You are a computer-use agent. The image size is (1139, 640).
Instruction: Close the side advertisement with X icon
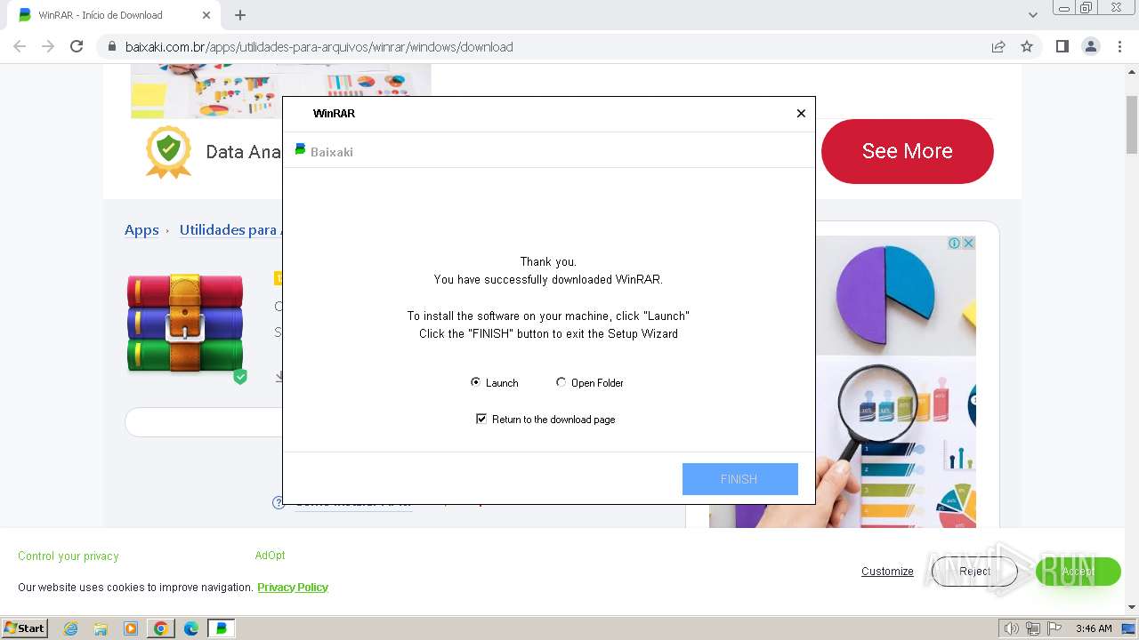tap(968, 243)
